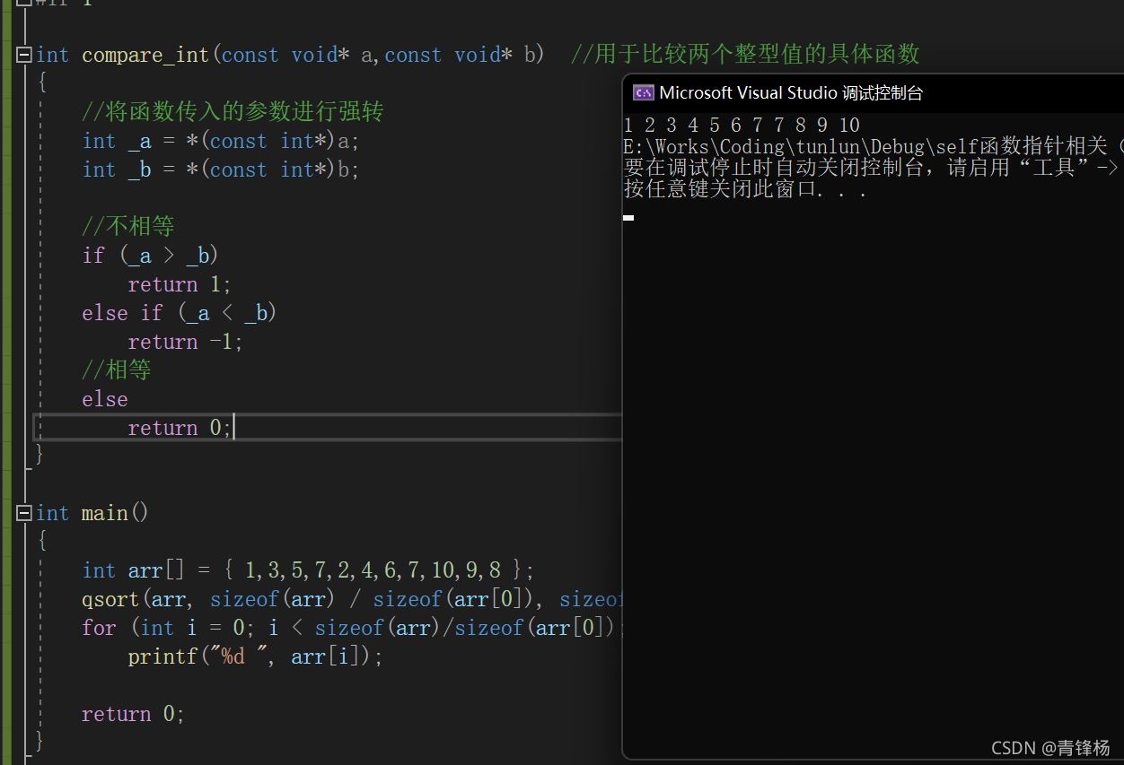Screen dimensions: 1124x765
Task: Click the 将函数传入的参数进行强转 comment
Action: 233,112
